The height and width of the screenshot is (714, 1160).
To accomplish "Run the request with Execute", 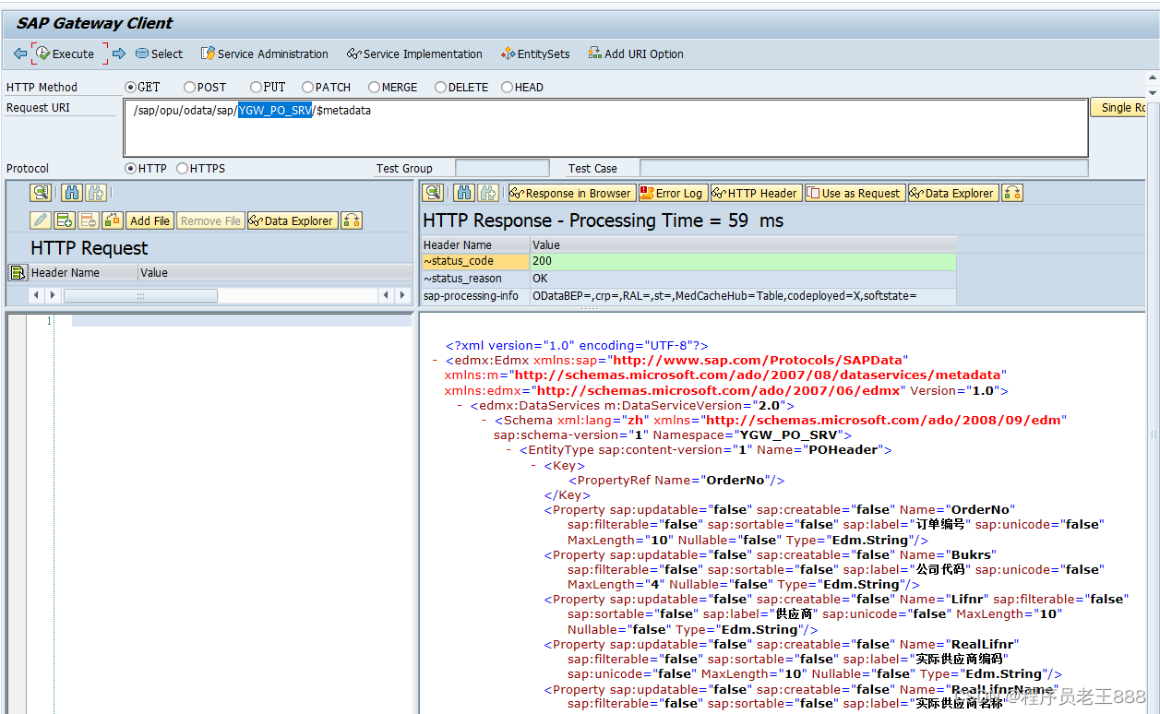I will [x=66, y=54].
